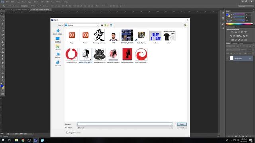The height and width of the screenshot is (143, 255).
Task: Toggle Quick Mask mode
Action: click(2, 91)
